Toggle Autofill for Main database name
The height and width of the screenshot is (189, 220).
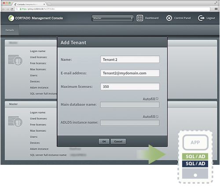tap(157, 98)
